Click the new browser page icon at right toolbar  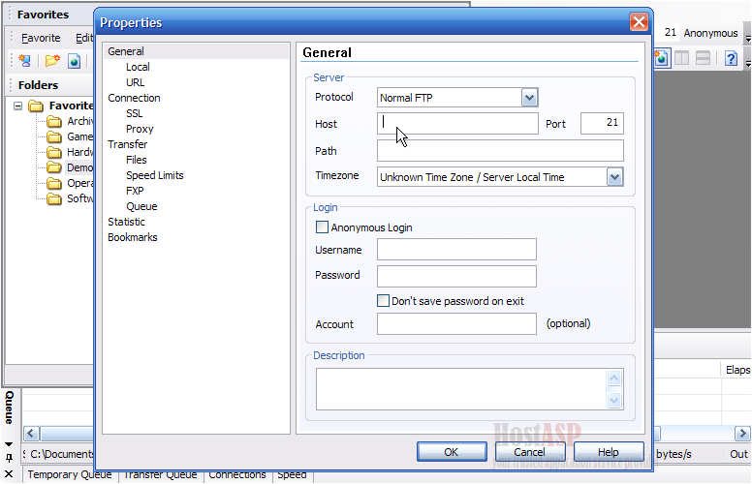click(x=662, y=58)
